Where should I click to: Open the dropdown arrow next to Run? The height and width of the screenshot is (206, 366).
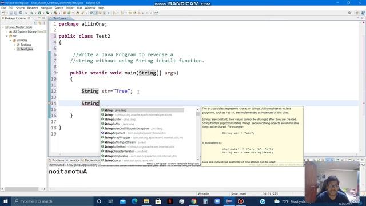43,13
